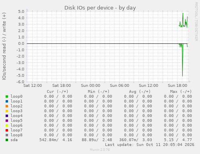Click the 'loop5' legend label
The width and height of the screenshot is (200, 154).
click(16, 121)
